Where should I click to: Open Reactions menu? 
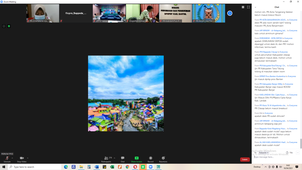click(163, 158)
